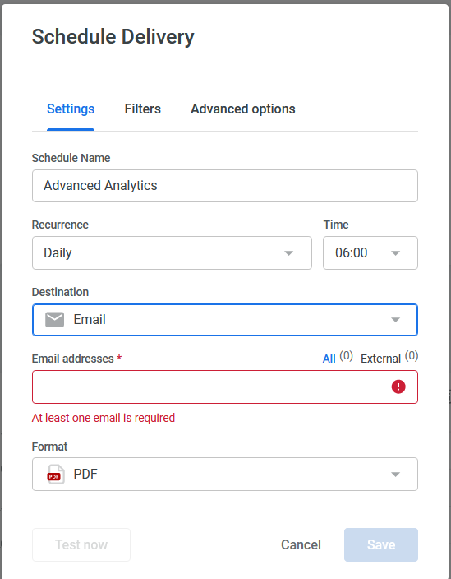Click the envelope icon in Destination
The height and width of the screenshot is (579, 451).
pyautogui.click(x=54, y=319)
